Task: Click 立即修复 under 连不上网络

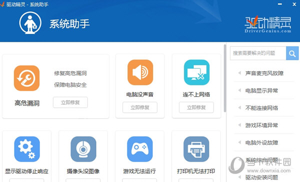Action: point(196,107)
